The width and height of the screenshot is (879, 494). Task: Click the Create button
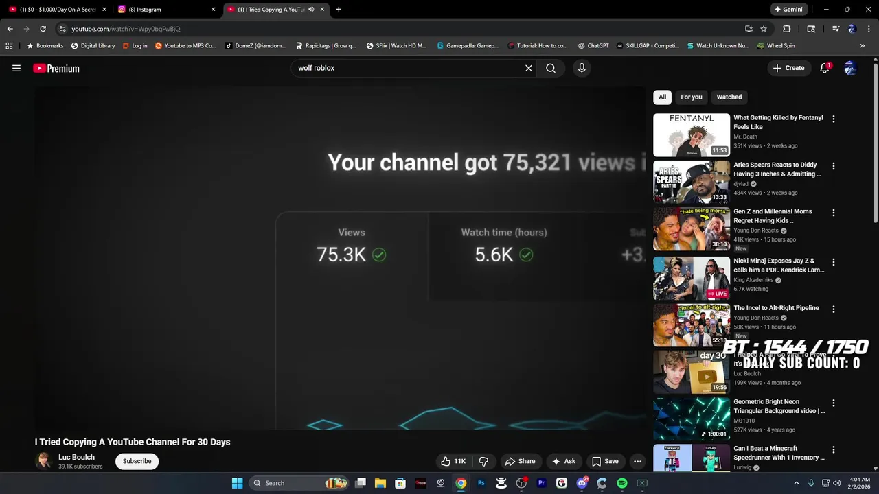pyautogui.click(x=788, y=68)
